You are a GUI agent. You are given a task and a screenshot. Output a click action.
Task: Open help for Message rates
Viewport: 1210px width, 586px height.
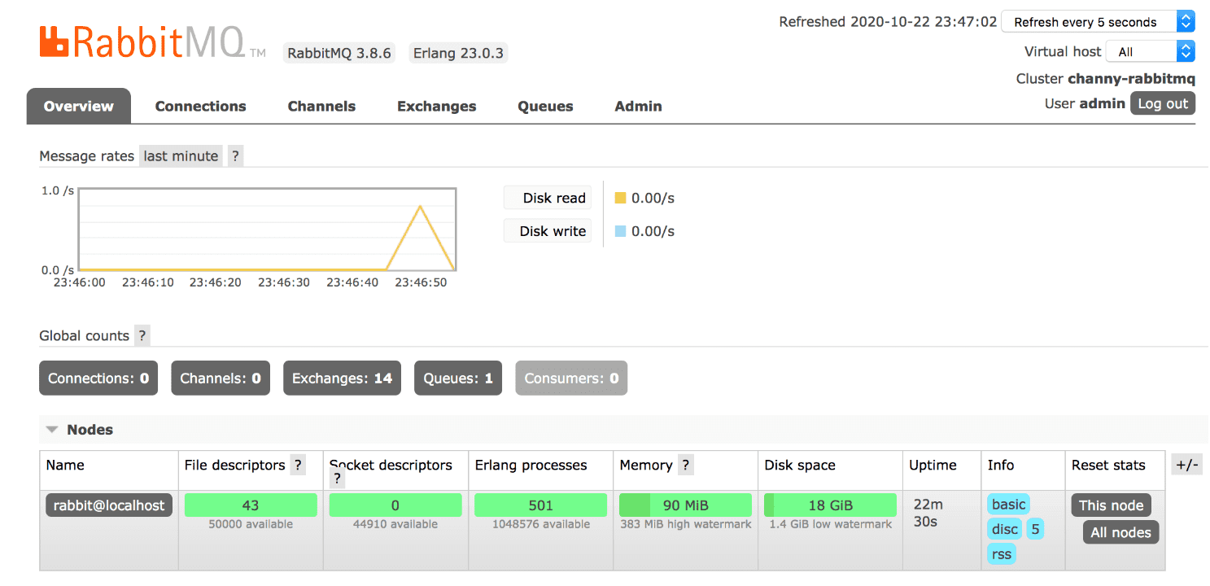(x=235, y=156)
